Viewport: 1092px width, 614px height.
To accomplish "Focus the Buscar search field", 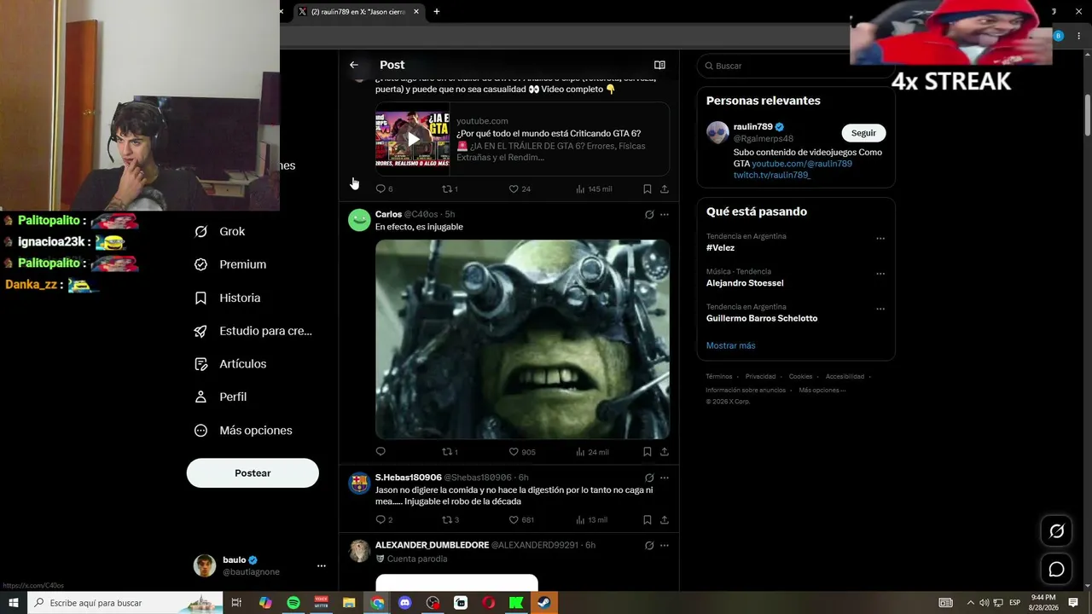I will pyautogui.click(x=795, y=66).
